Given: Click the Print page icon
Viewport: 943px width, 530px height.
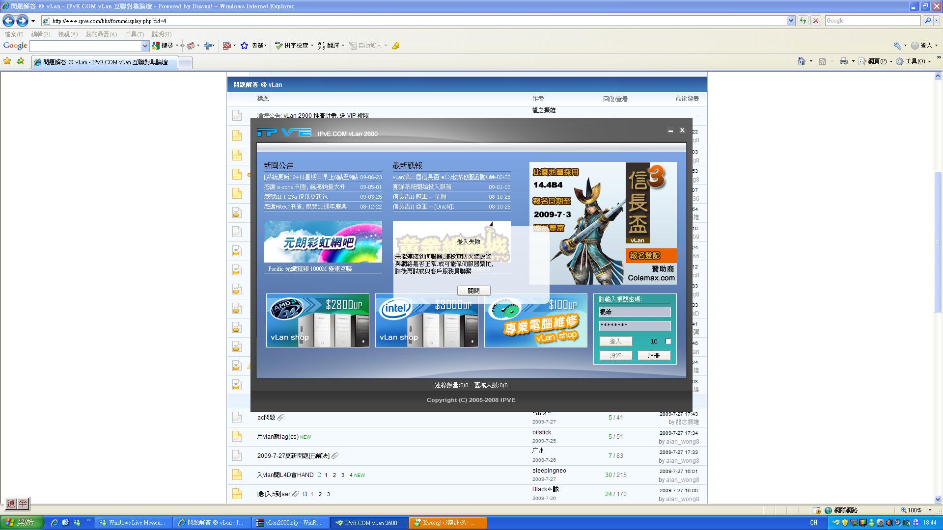Looking at the screenshot, I should point(843,61).
